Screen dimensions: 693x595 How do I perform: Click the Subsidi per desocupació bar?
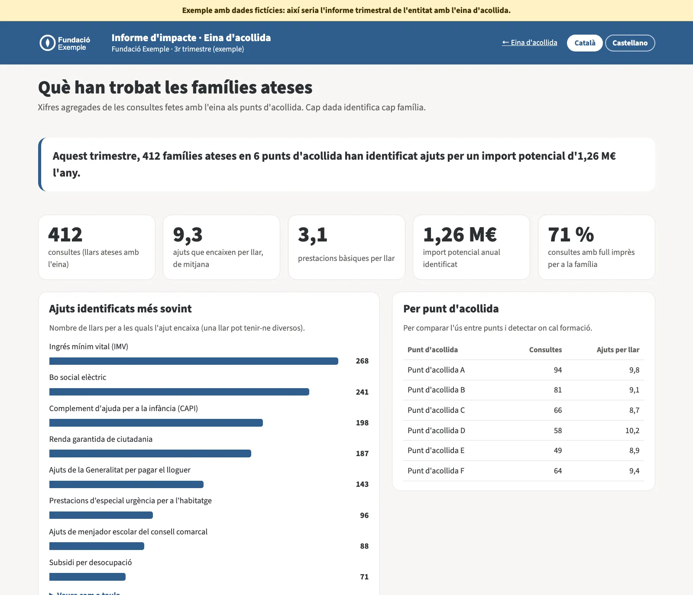click(87, 577)
